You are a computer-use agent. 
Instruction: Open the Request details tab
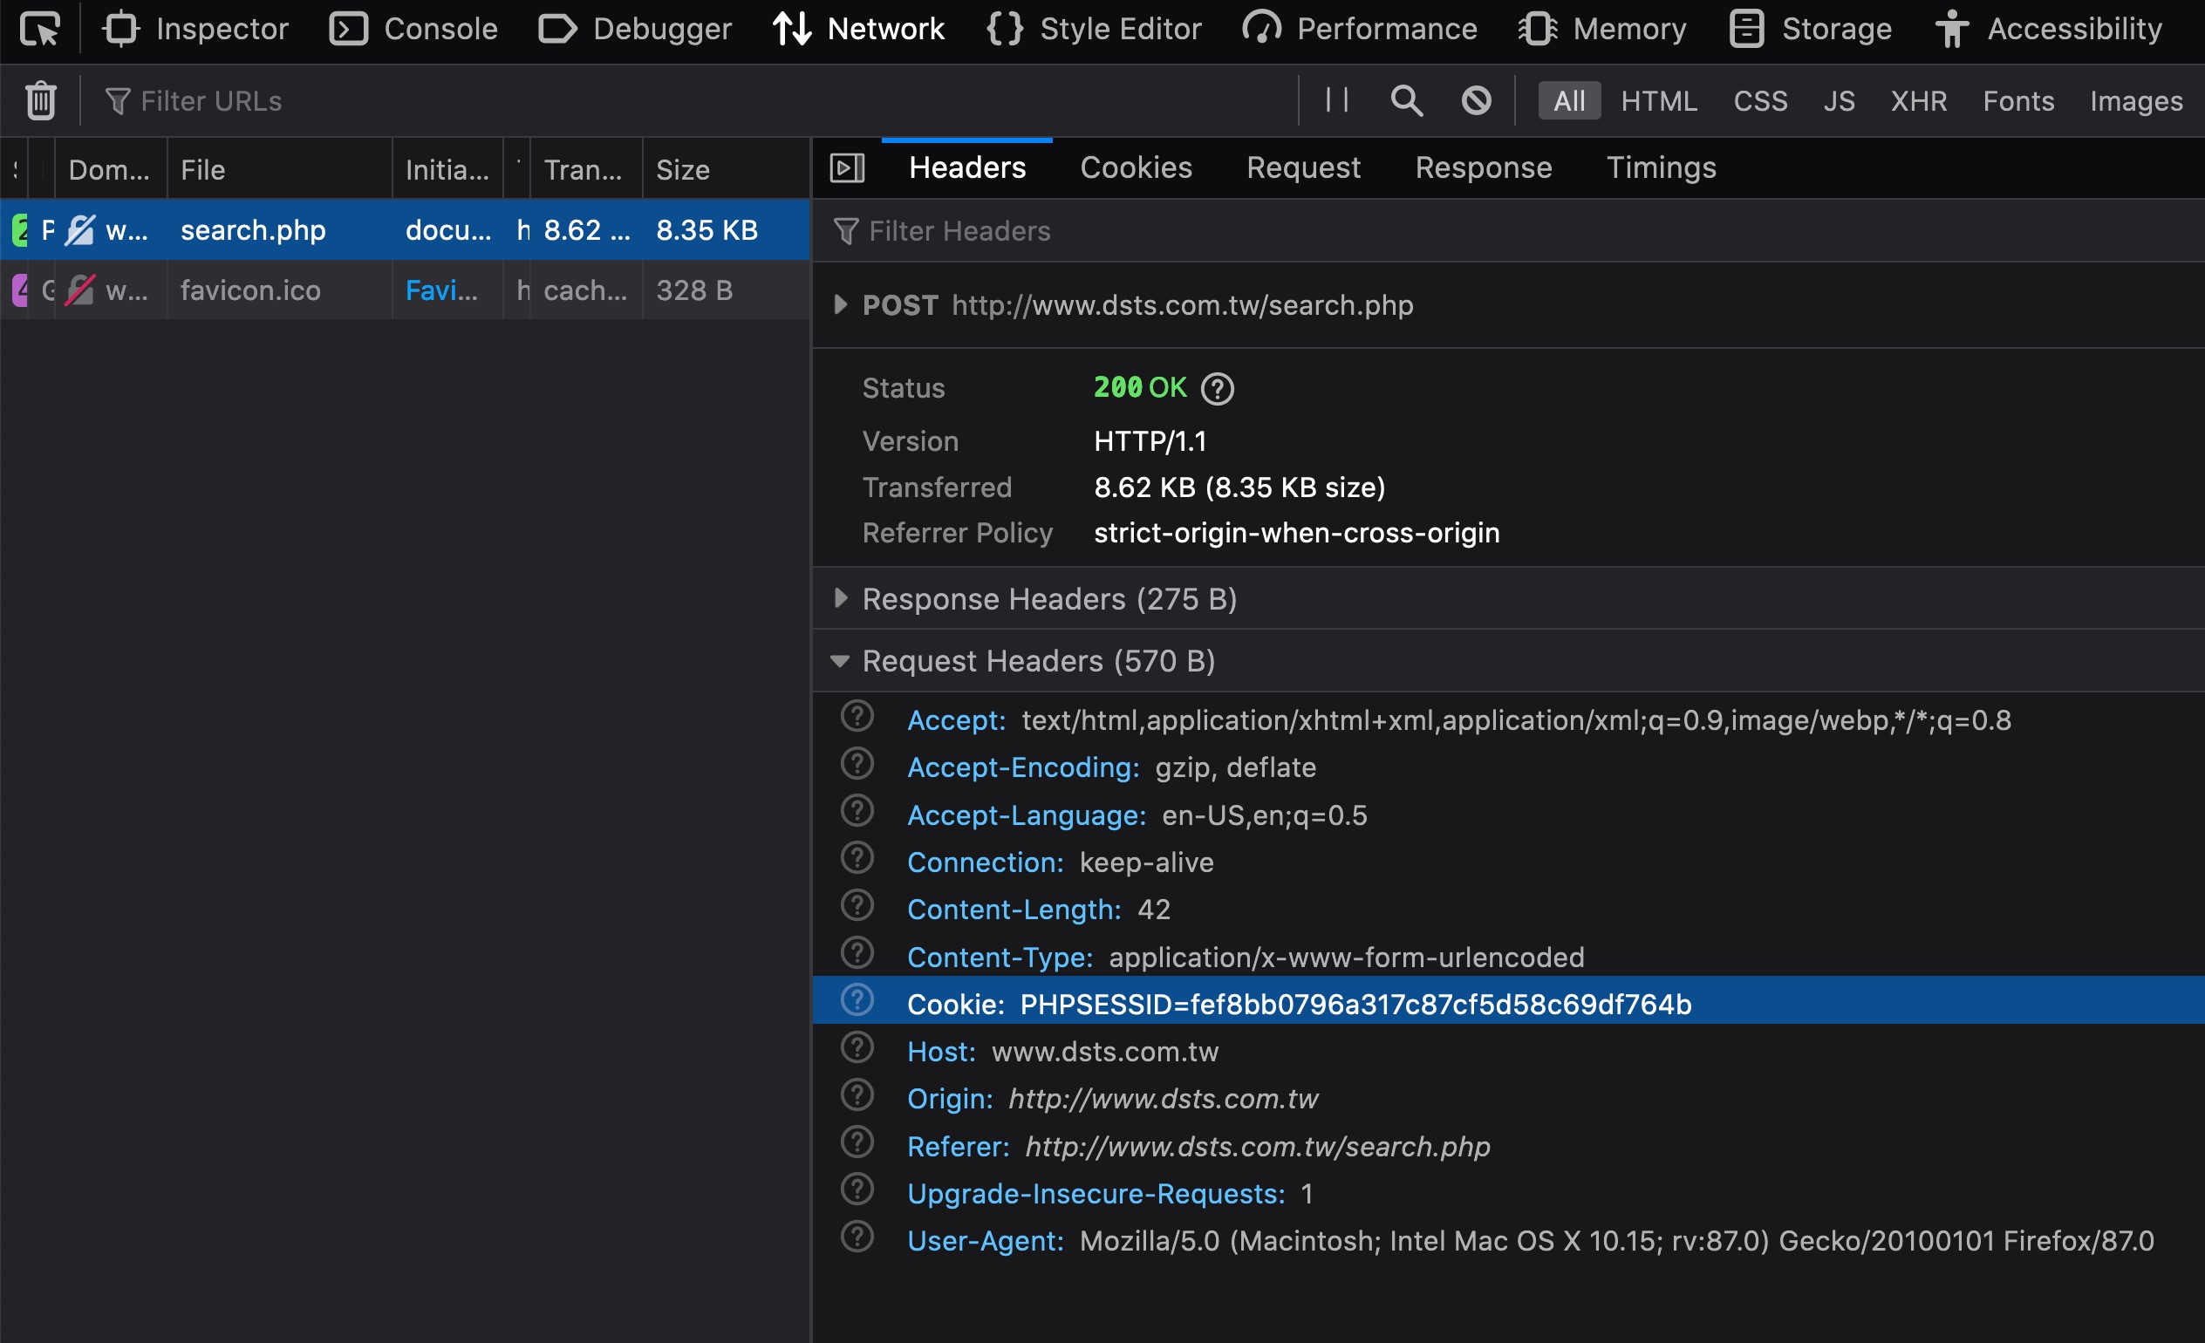click(1303, 168)
